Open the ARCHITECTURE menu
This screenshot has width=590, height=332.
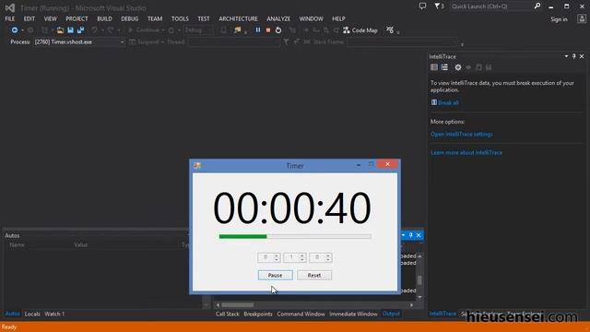(x=238, y=18)
